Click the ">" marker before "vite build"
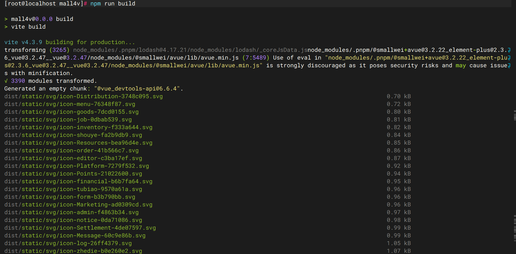Viewport: 516px width, 254px height. (6, 27)
